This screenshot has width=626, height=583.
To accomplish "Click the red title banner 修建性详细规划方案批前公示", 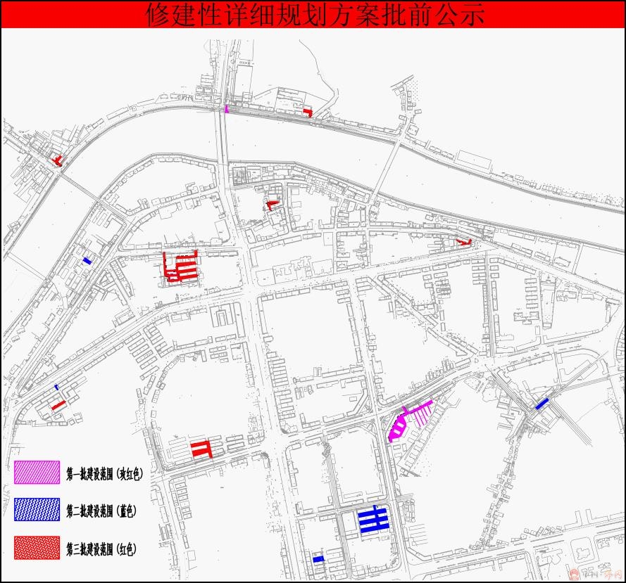I will [x=313, y=15].
